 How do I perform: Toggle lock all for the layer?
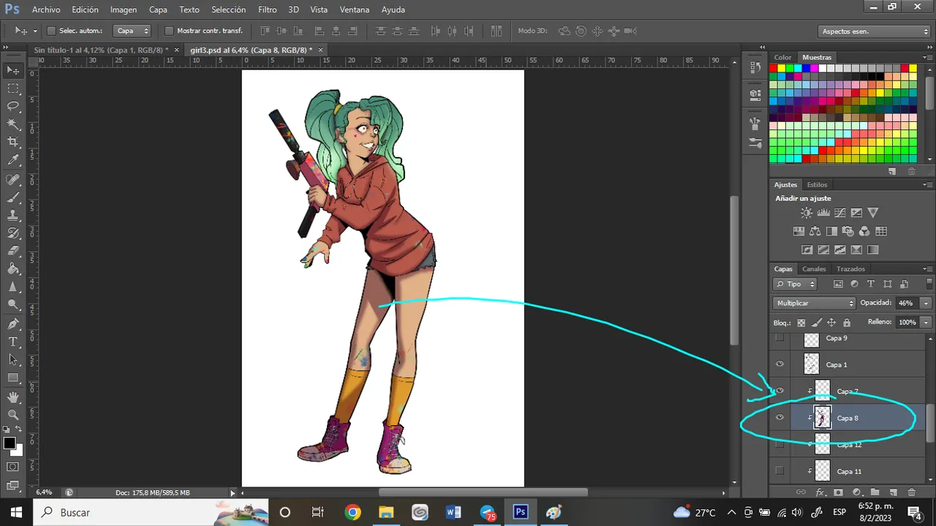(847, 322)
